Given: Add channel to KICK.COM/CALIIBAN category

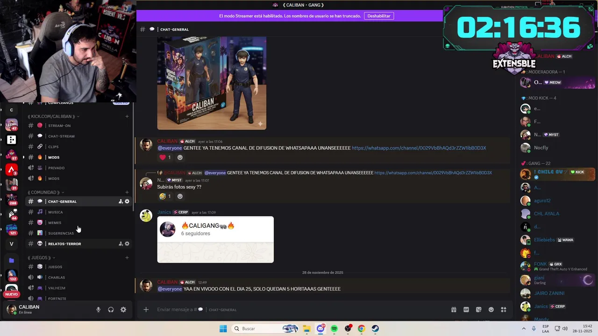Looking at the screenshot, I should click(127, 116).
